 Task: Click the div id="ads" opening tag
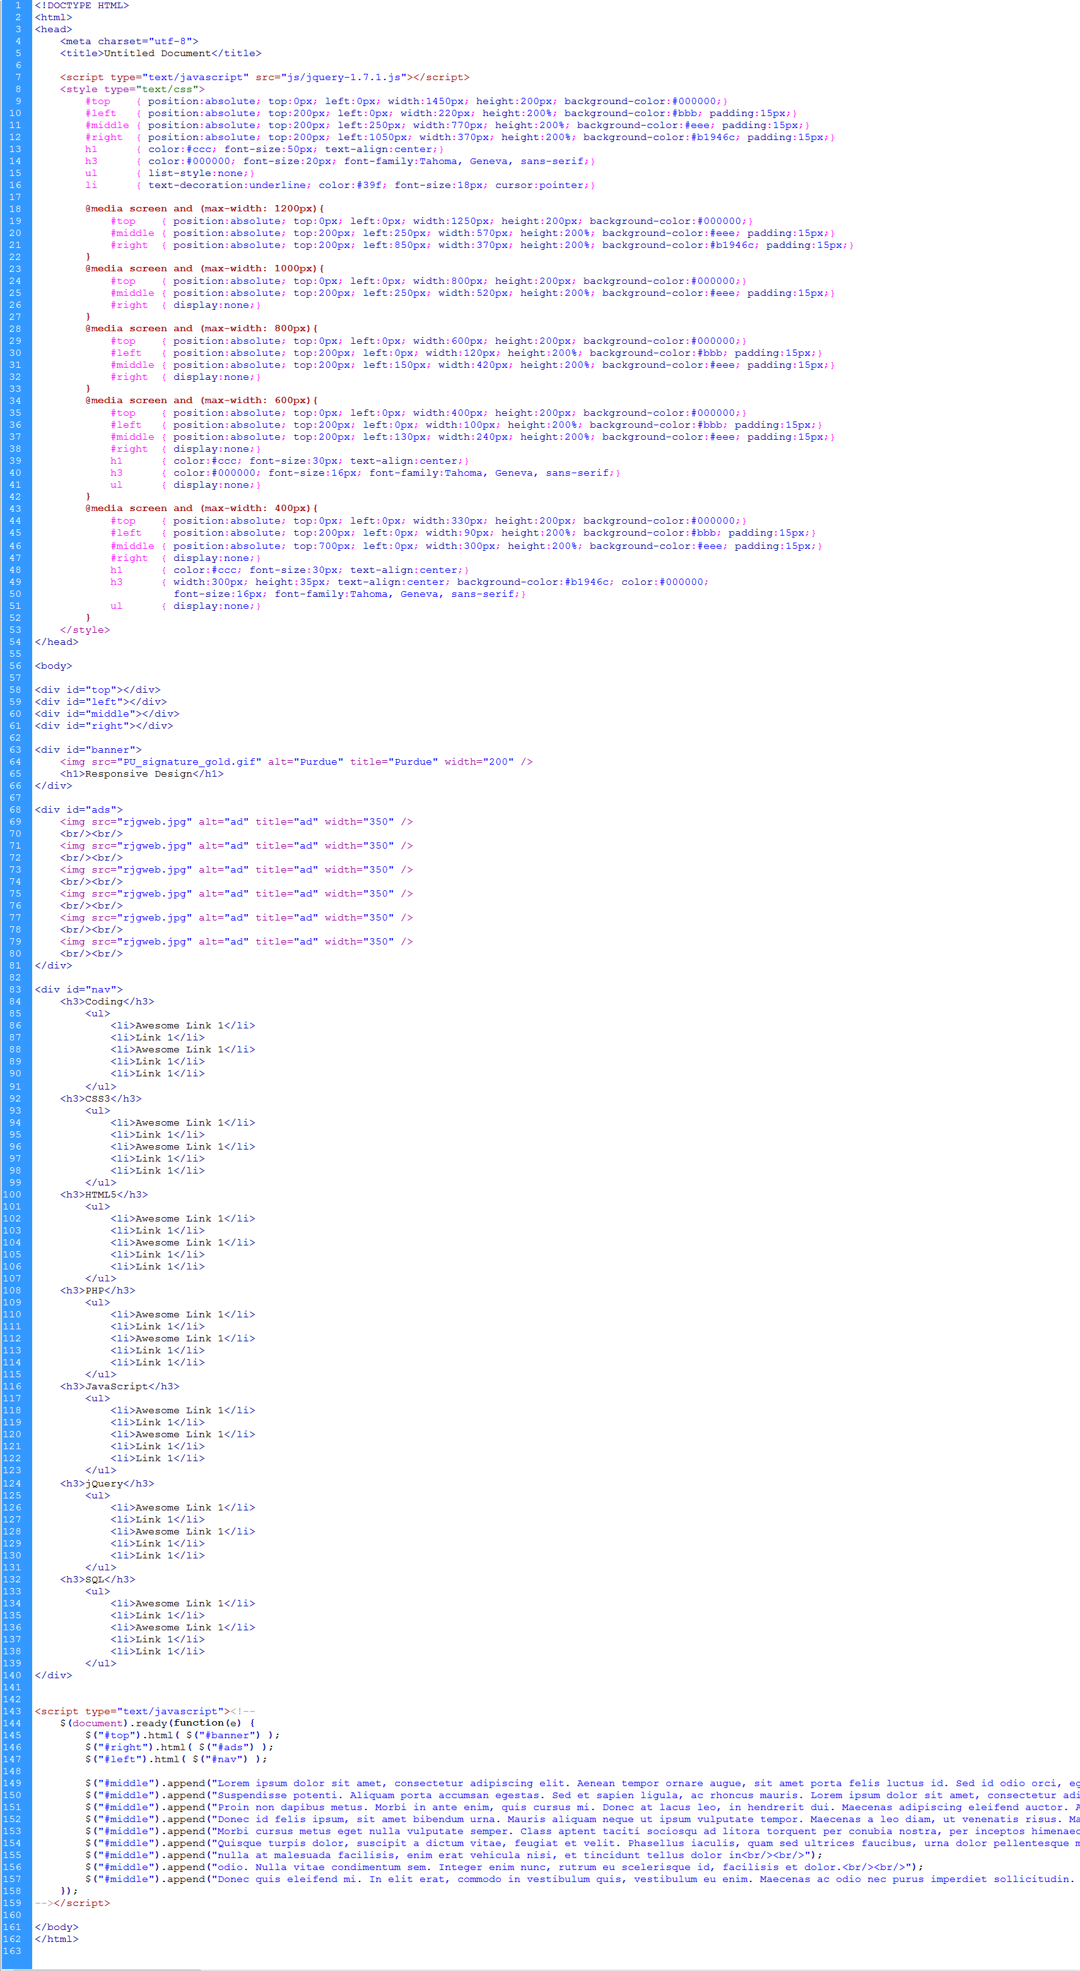pyautogui.click(x=79, y=809)
